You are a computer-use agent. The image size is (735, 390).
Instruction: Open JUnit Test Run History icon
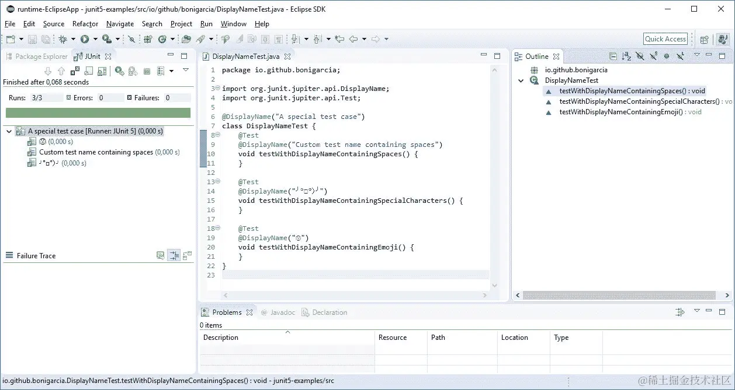(x=161, y=71)
